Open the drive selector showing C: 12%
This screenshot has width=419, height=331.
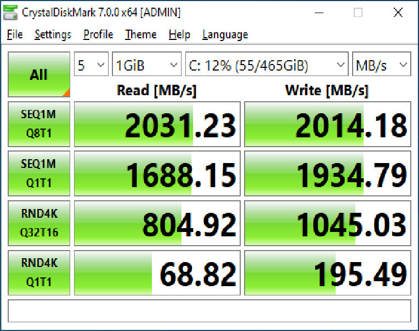coord(267,64)
